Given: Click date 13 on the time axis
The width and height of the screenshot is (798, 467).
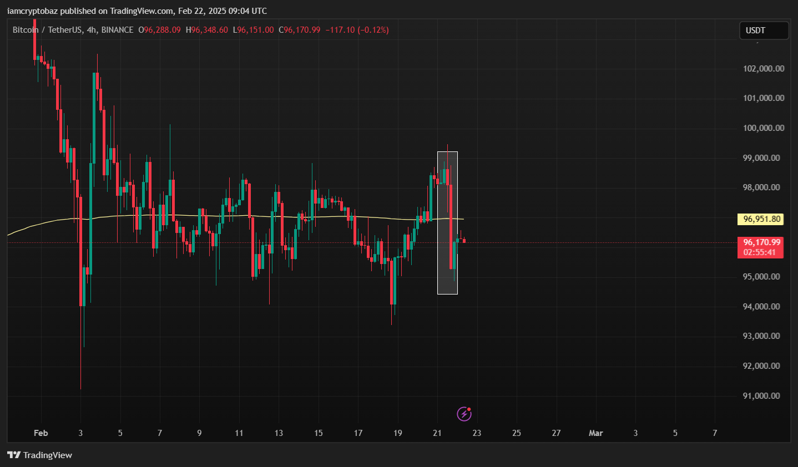Looking at the screenshot, I should pyautogui.click(x=279, y=433).
